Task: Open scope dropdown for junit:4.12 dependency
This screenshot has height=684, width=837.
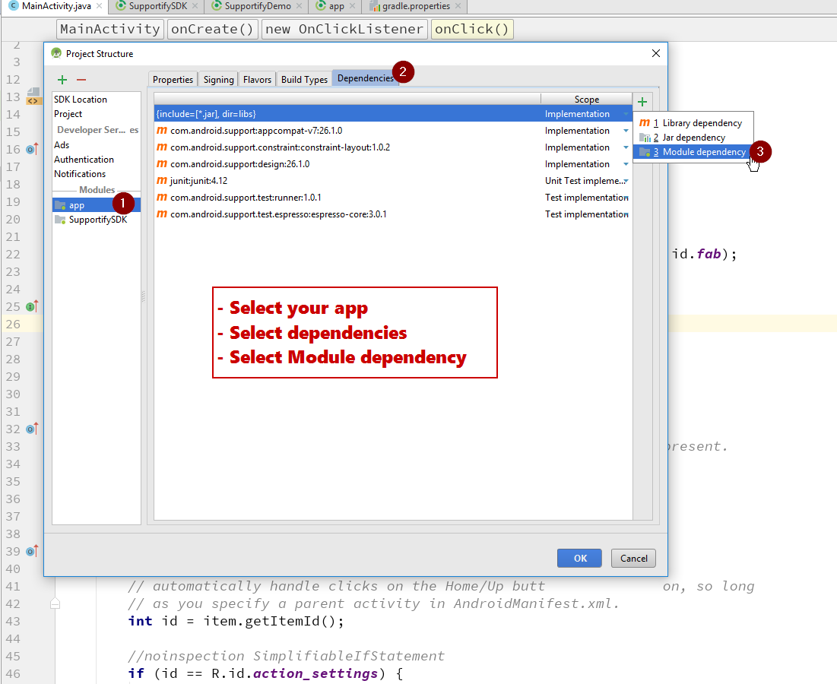Action: (x=626, y=181)
